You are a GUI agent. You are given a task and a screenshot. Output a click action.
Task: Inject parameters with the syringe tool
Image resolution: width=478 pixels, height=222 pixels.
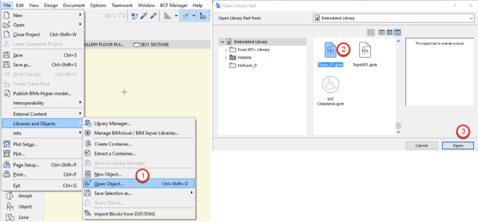pyautogui.click(x=153, y=16)
